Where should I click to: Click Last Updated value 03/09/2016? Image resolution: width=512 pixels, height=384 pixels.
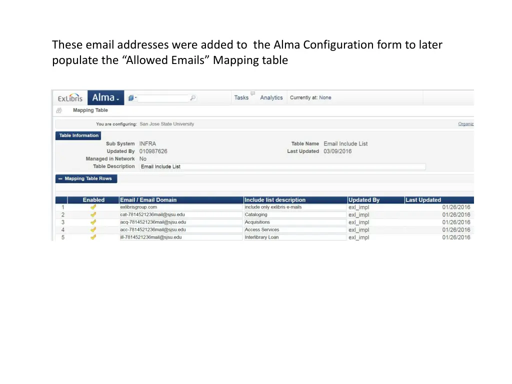pos(337,151)
